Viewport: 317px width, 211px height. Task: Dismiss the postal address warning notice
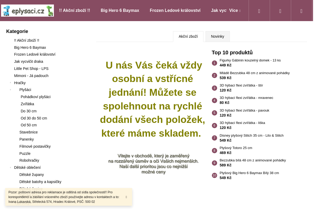coord(126,197)
